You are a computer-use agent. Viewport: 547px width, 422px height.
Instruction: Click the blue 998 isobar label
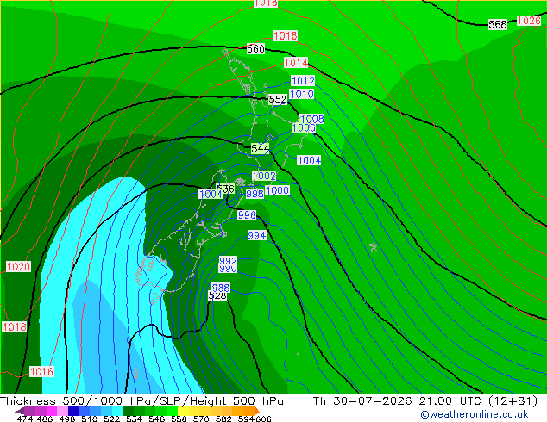click(255, 194)
